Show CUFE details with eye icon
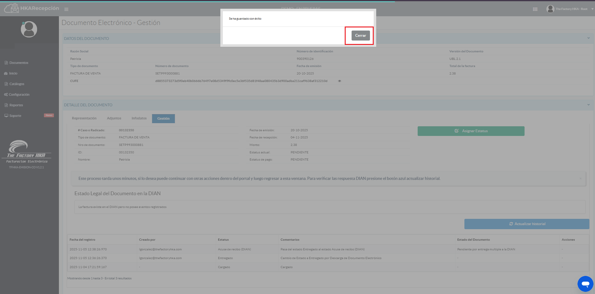 pyautogui.click(x=339, y=81)
